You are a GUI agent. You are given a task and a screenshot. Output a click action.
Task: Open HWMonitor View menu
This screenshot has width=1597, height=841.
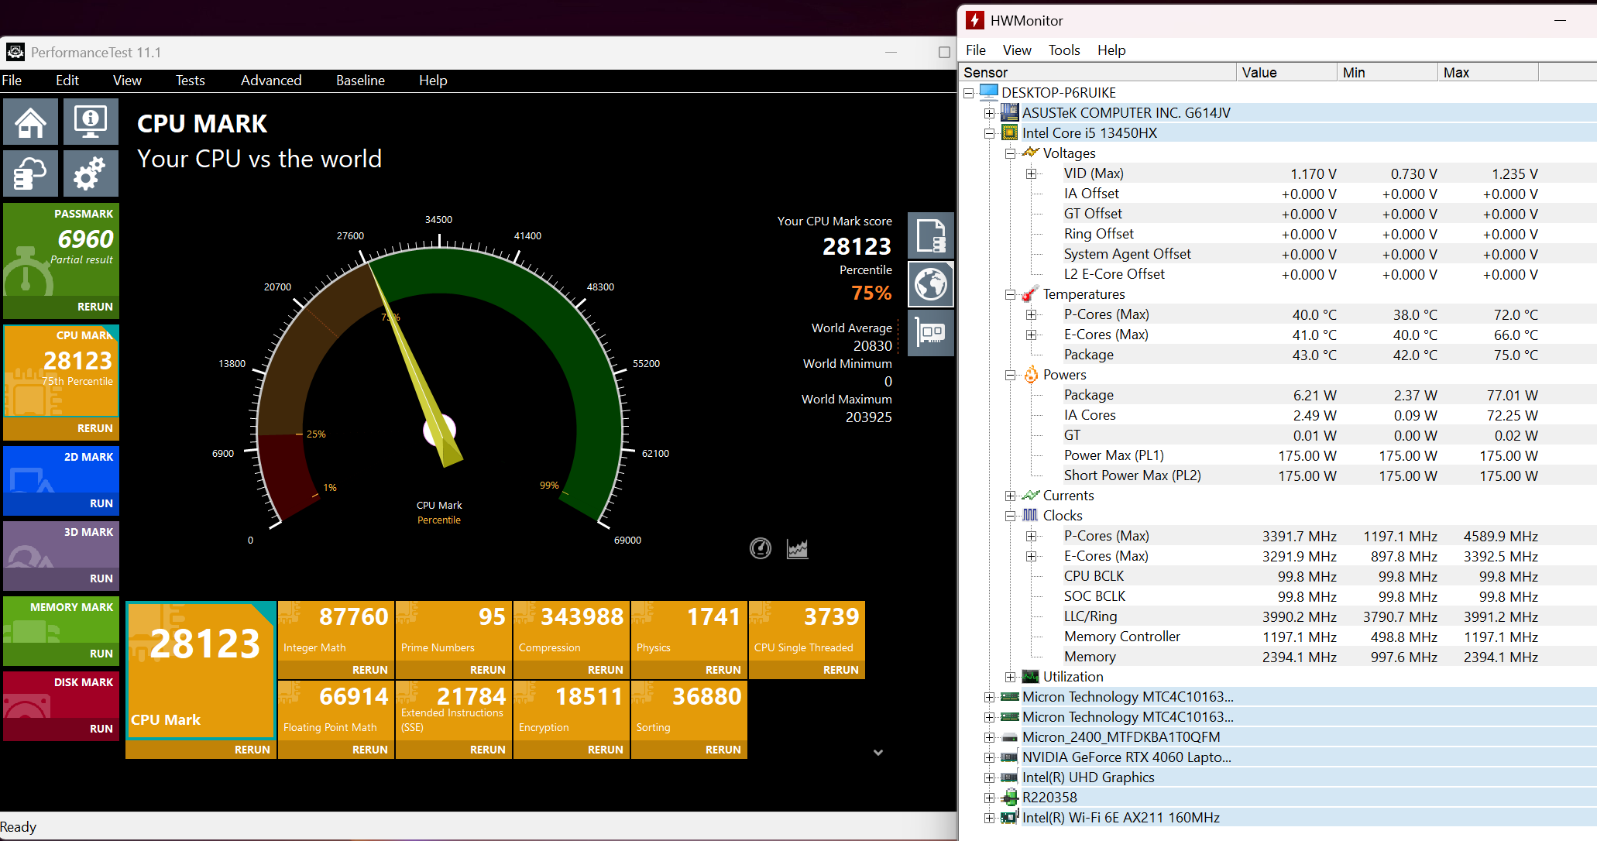pos(1017,50)
